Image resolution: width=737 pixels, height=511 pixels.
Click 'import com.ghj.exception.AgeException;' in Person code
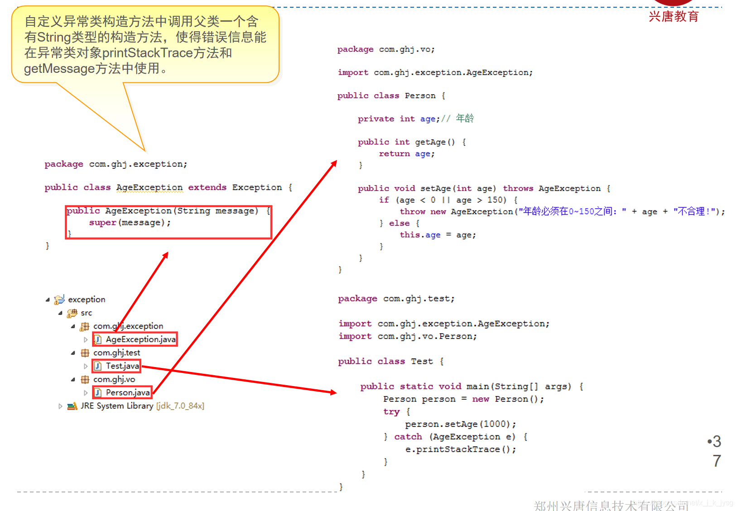(435, 72)
